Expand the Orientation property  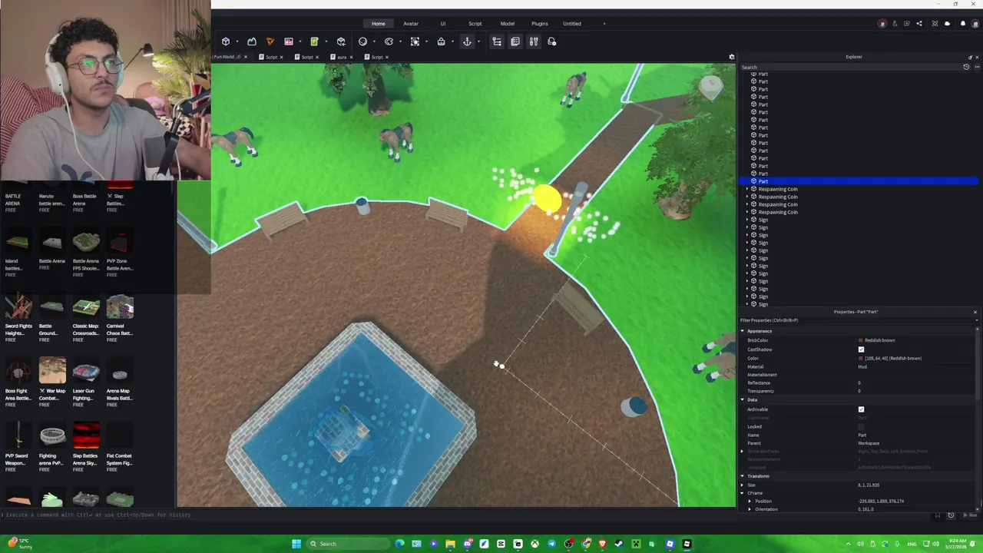[750, 509]
